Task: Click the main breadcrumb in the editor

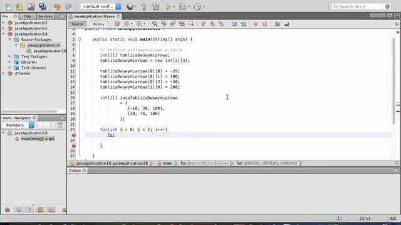Action: click(167, 163)
